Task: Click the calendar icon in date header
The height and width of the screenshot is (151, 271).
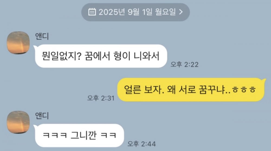Action: (x=92, y=12)
